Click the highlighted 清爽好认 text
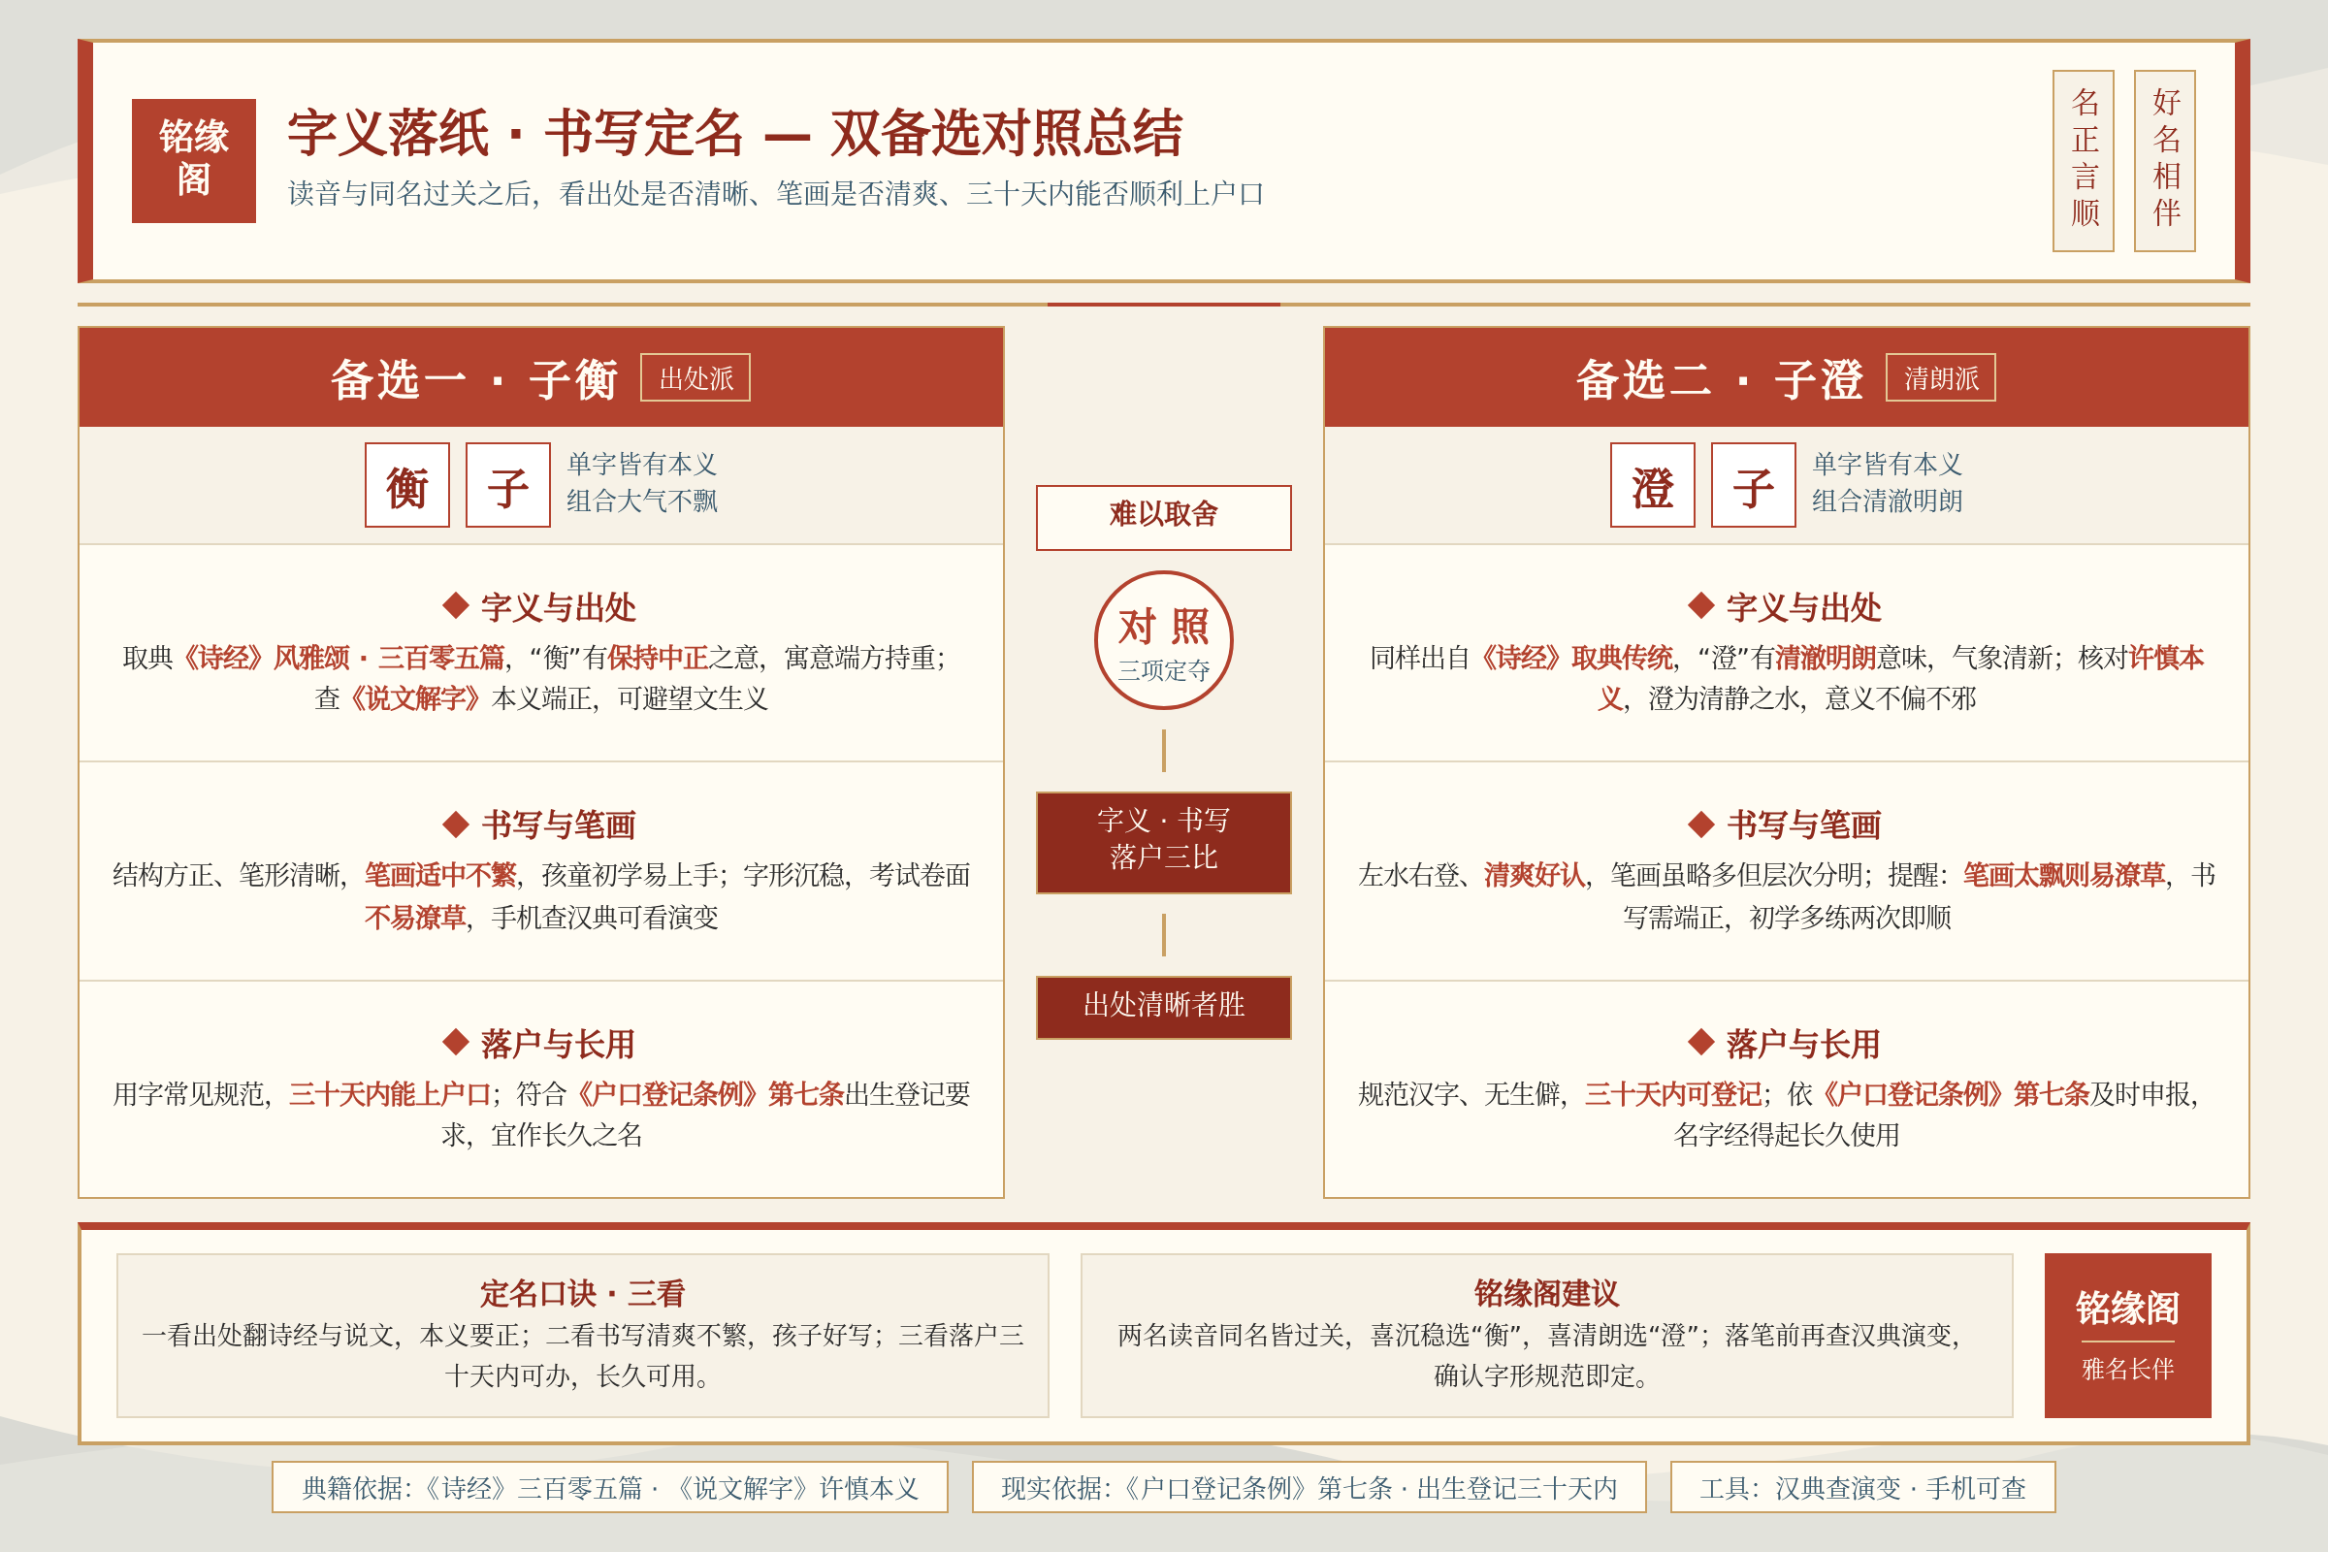Image resolution: width=2328 pixels, height=1552 pixels. [x=1535, y=875]
